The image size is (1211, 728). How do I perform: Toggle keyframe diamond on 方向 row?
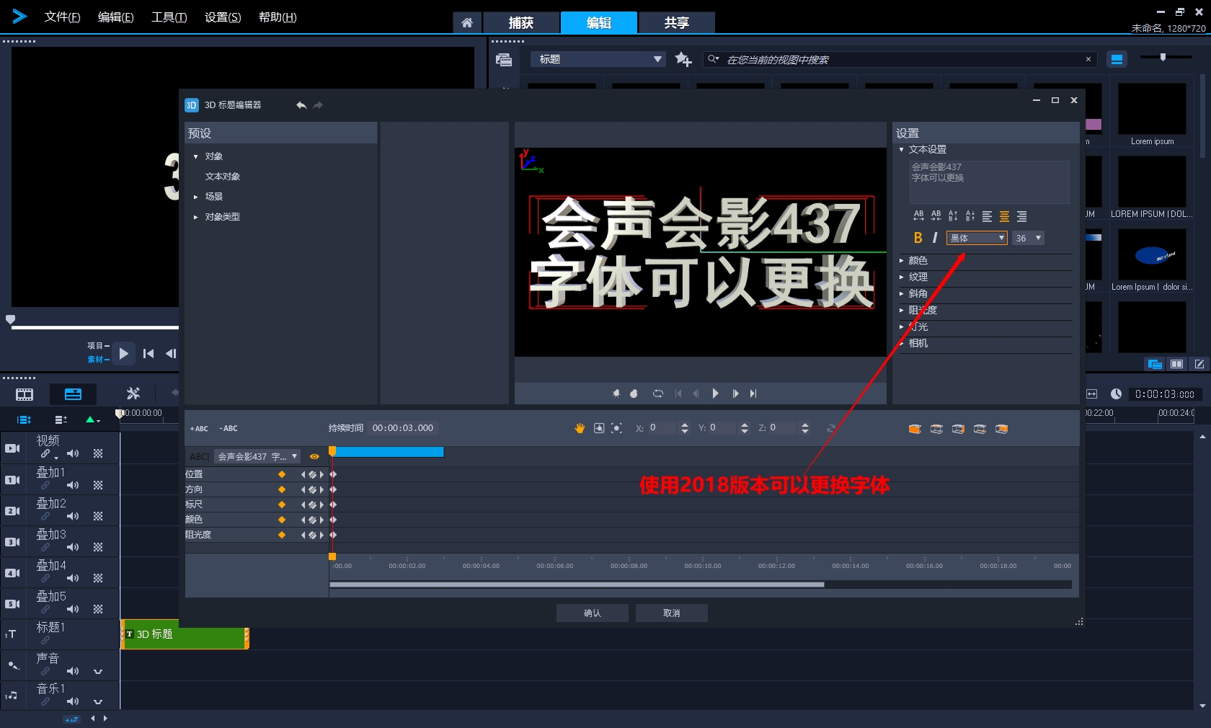282,489
